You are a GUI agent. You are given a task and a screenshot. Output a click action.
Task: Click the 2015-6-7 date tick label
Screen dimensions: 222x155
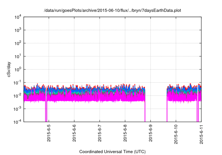[100, 133]
